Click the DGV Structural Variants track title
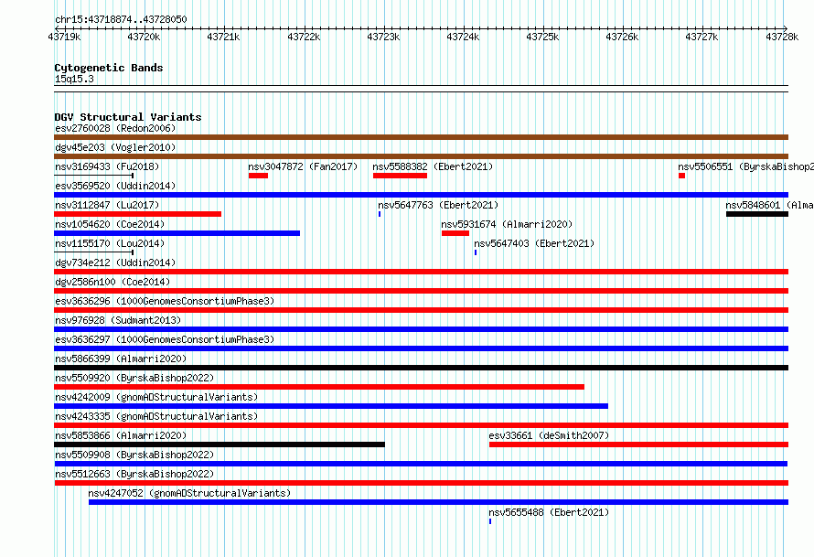 (x=128, y=117)
